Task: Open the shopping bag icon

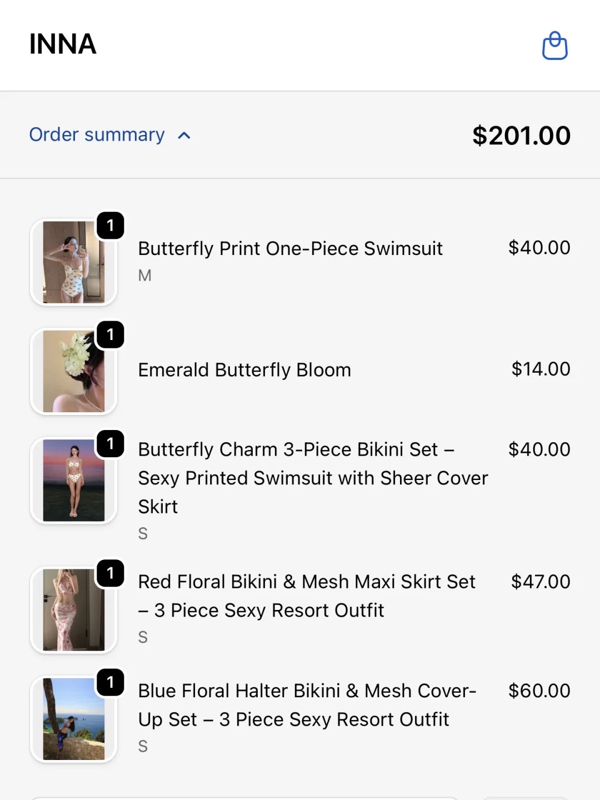Action: coord(554,46)
